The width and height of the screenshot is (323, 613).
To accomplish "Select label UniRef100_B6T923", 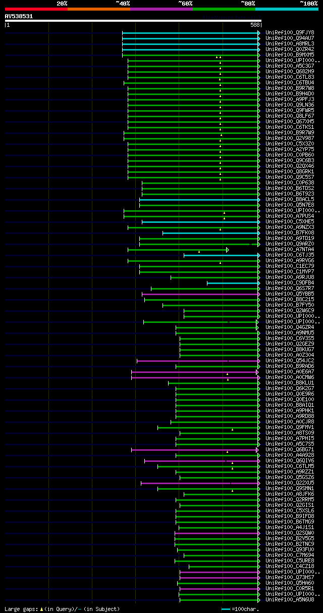I will pos(290,194).
